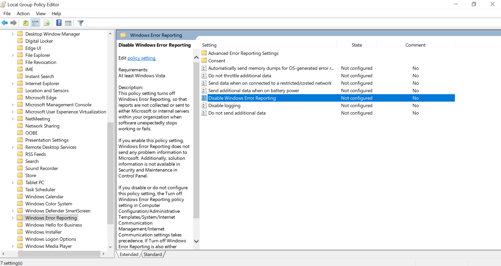Screen dimensions: 501x266
Task: Toggle the Show/Hide Action Pane button
Action: point(68,23)
